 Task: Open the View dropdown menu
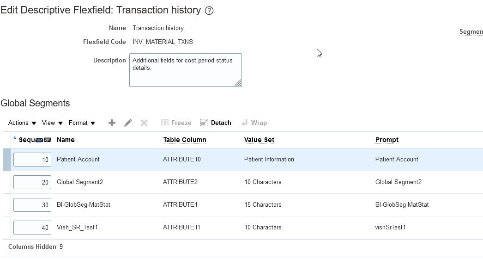point(52,123)
